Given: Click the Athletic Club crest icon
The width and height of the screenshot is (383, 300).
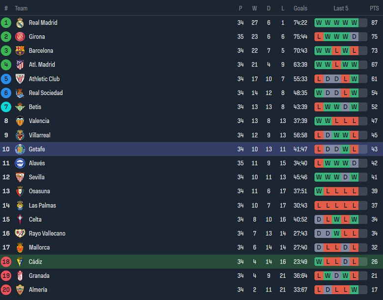Looking at the screenshot, I should [x=20, y=79].
